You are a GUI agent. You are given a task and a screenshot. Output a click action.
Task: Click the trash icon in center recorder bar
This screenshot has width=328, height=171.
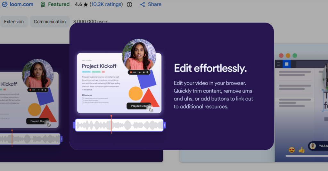[147, 72]
